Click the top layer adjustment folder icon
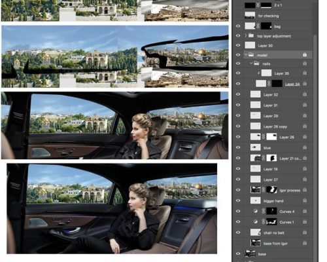 click(251, 35)
